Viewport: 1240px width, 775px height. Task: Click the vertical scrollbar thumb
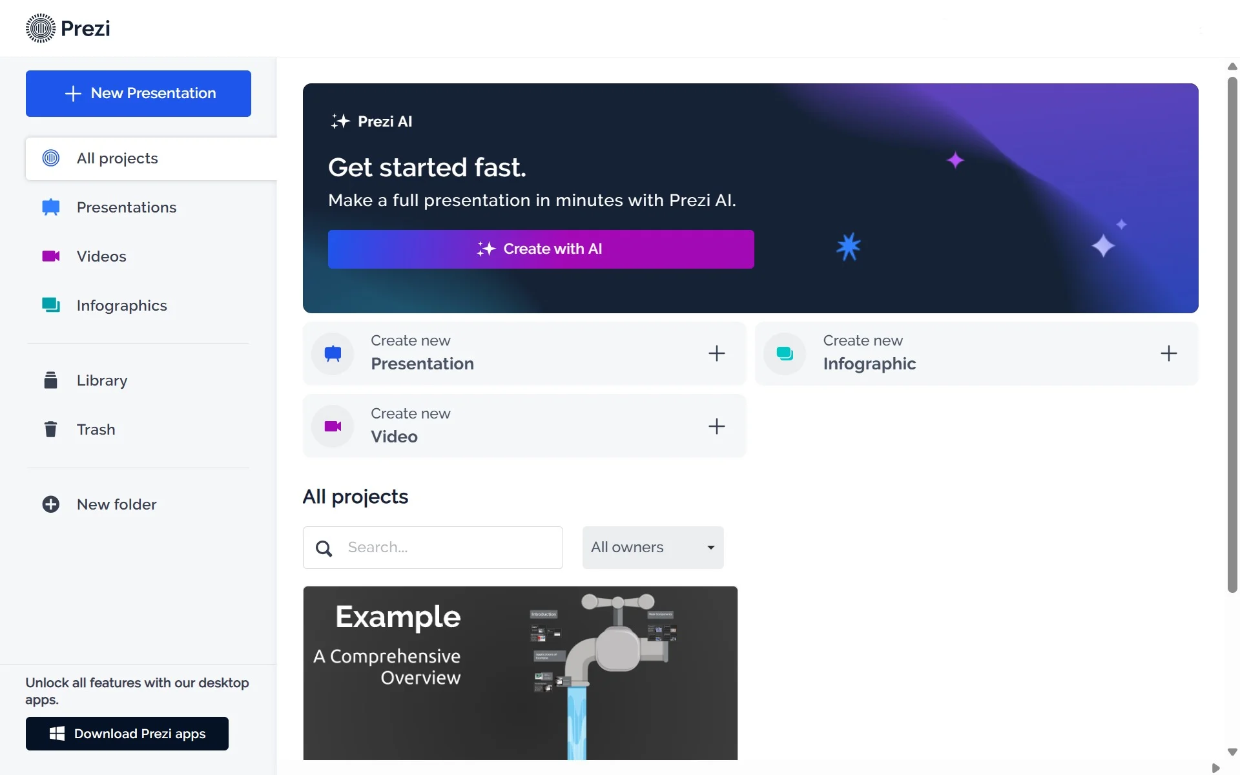[1232, 335]
